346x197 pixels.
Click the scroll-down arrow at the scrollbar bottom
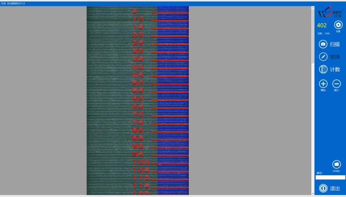(312, 194)
